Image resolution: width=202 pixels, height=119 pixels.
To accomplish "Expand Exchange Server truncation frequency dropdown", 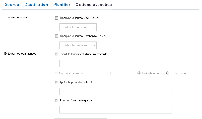I will [78, 45].
